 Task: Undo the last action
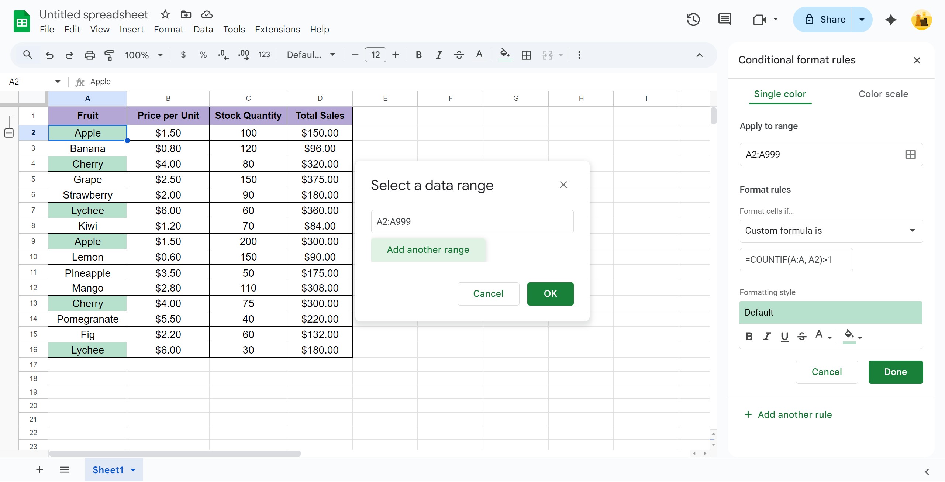click(x=49, y=55)
